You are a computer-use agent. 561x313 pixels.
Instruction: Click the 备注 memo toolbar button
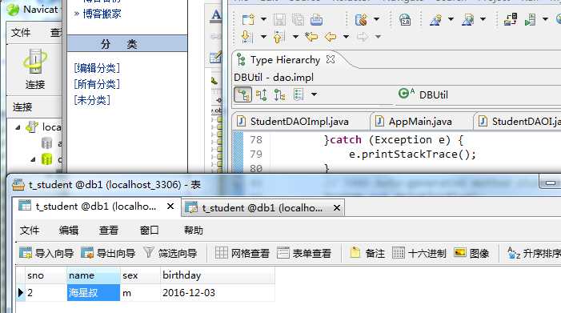[367, 253]
